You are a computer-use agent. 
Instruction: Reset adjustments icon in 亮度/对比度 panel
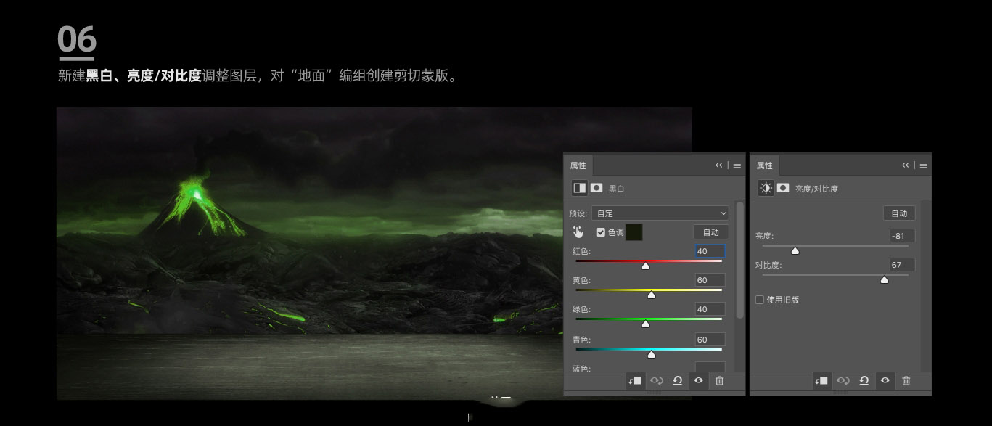(x=864, y=380)
